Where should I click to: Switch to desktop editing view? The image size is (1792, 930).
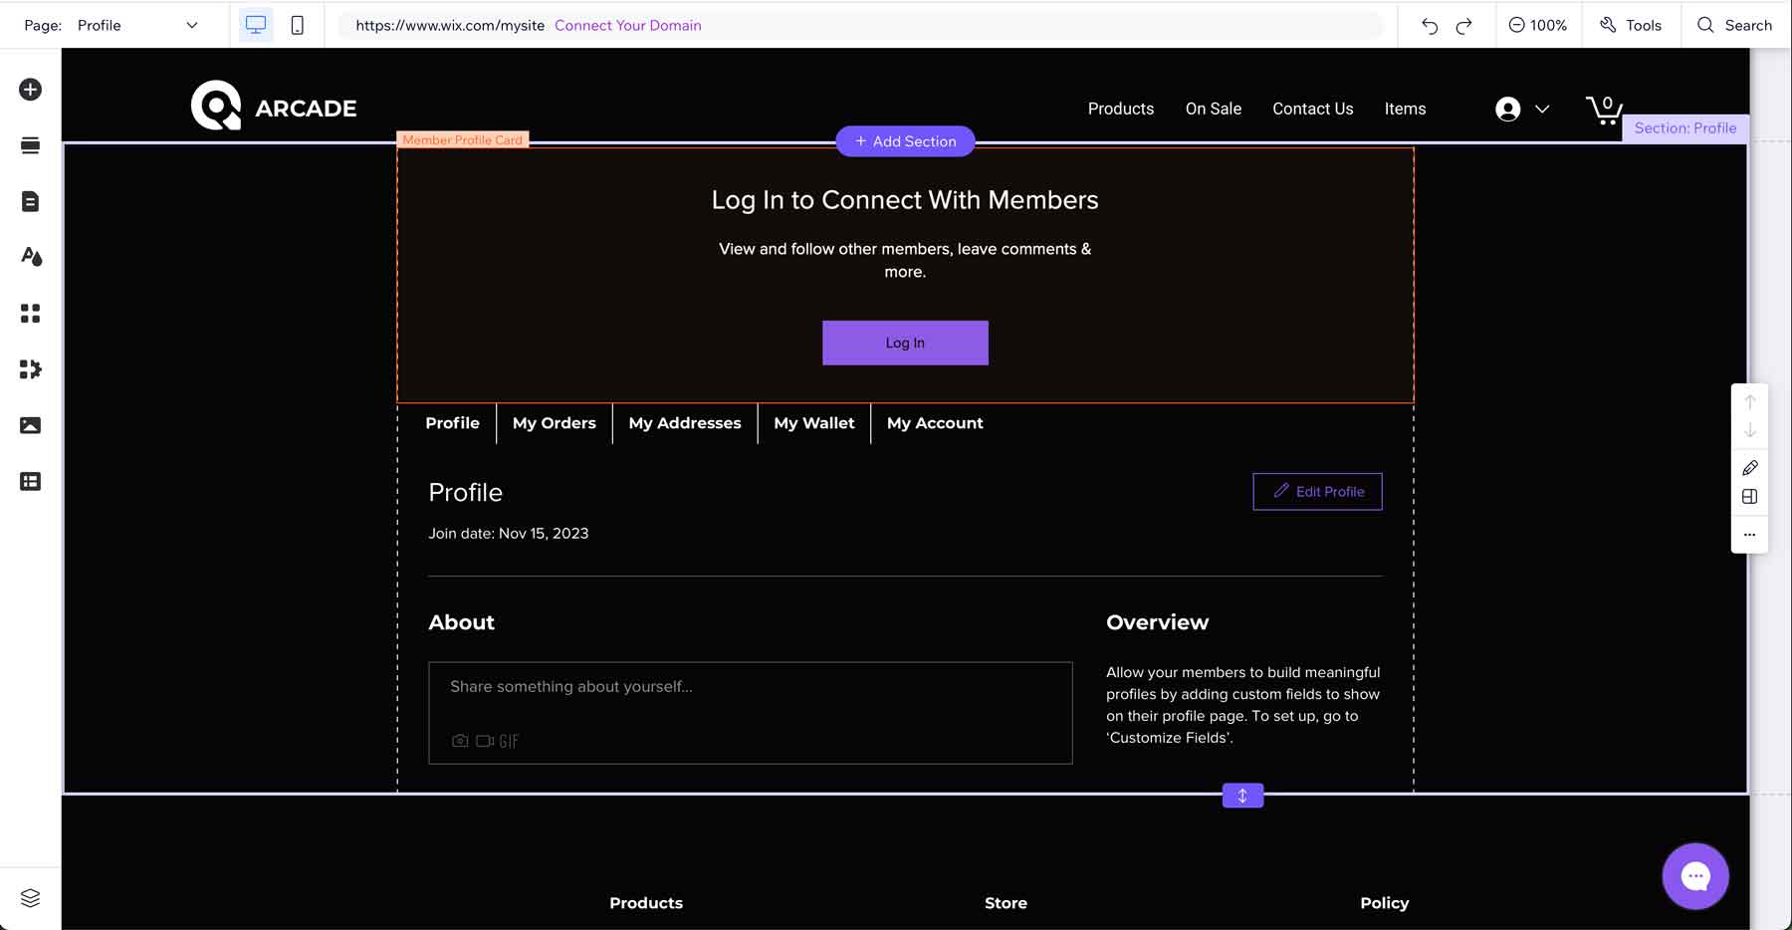pos(256,24)
